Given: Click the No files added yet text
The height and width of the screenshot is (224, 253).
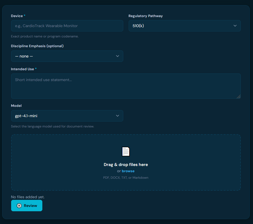Looking at the screenshot, I should (27, 197).
